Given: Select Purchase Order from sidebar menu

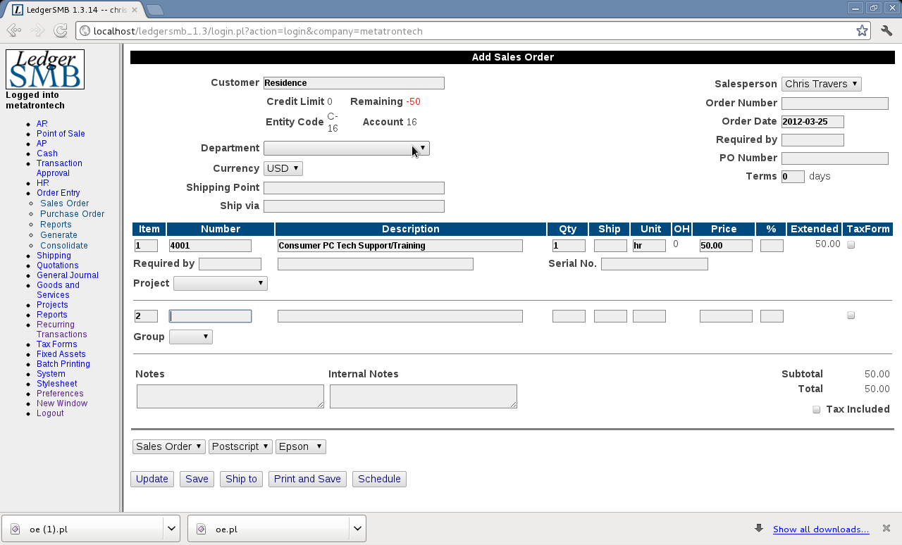Looking at the screenshot, I should click(x=72, y=214).
